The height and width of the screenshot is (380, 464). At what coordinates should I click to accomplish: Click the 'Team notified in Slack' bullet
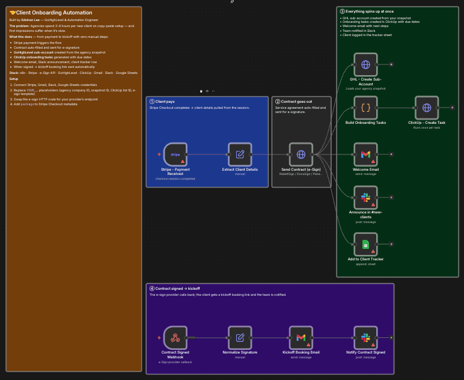point(359,31)
